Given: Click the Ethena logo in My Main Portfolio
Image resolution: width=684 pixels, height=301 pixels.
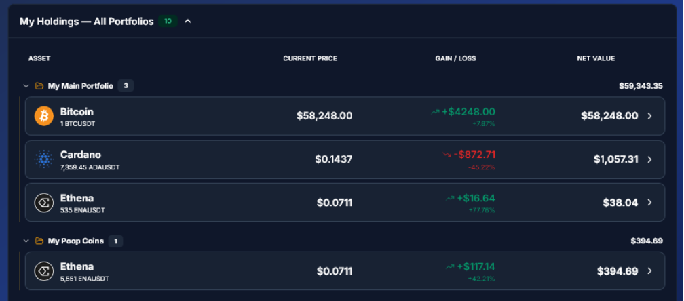Looking at the screenshot, I should pos(44,203).
